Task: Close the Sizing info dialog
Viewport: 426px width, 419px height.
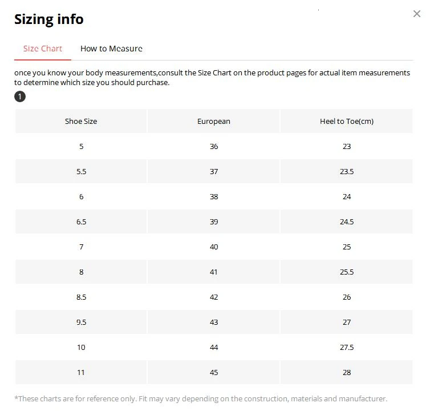Action: click(416, 14)
